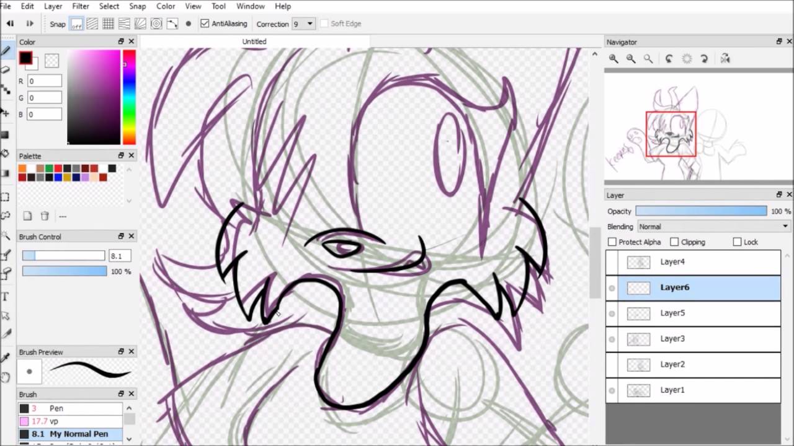Show Layer4 by clicking its visibility box

tap(612, 262)
